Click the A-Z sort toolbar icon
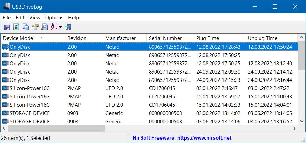Viewport: 306px width, 143px height. [54, 27]
